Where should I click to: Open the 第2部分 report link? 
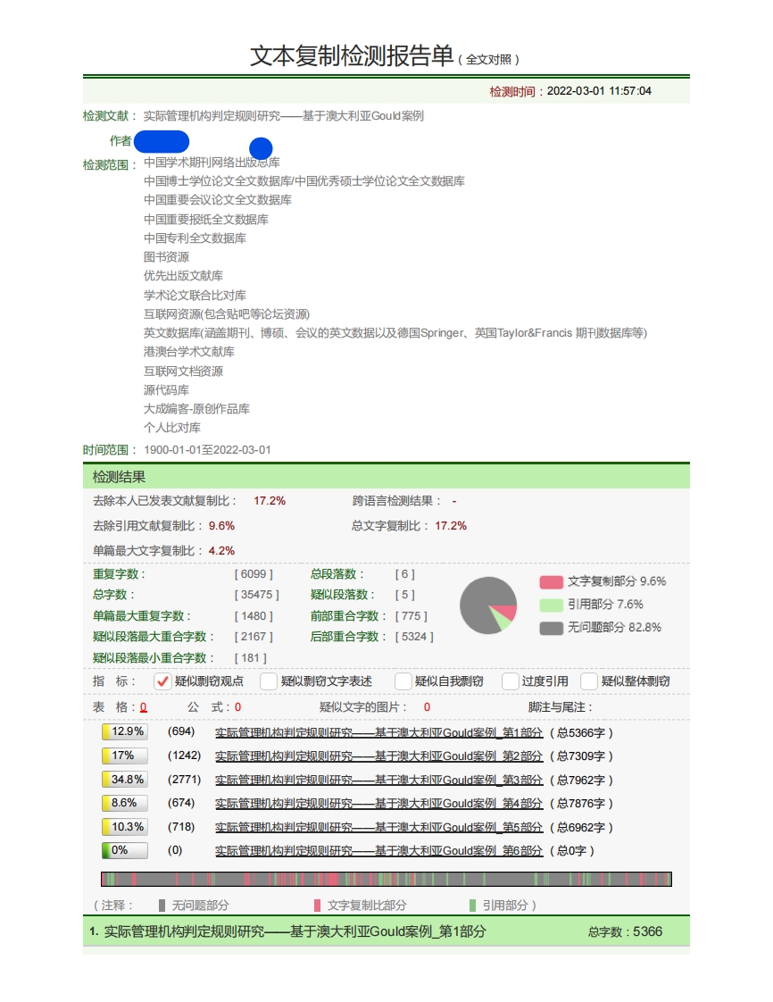[x=378, y=756]
